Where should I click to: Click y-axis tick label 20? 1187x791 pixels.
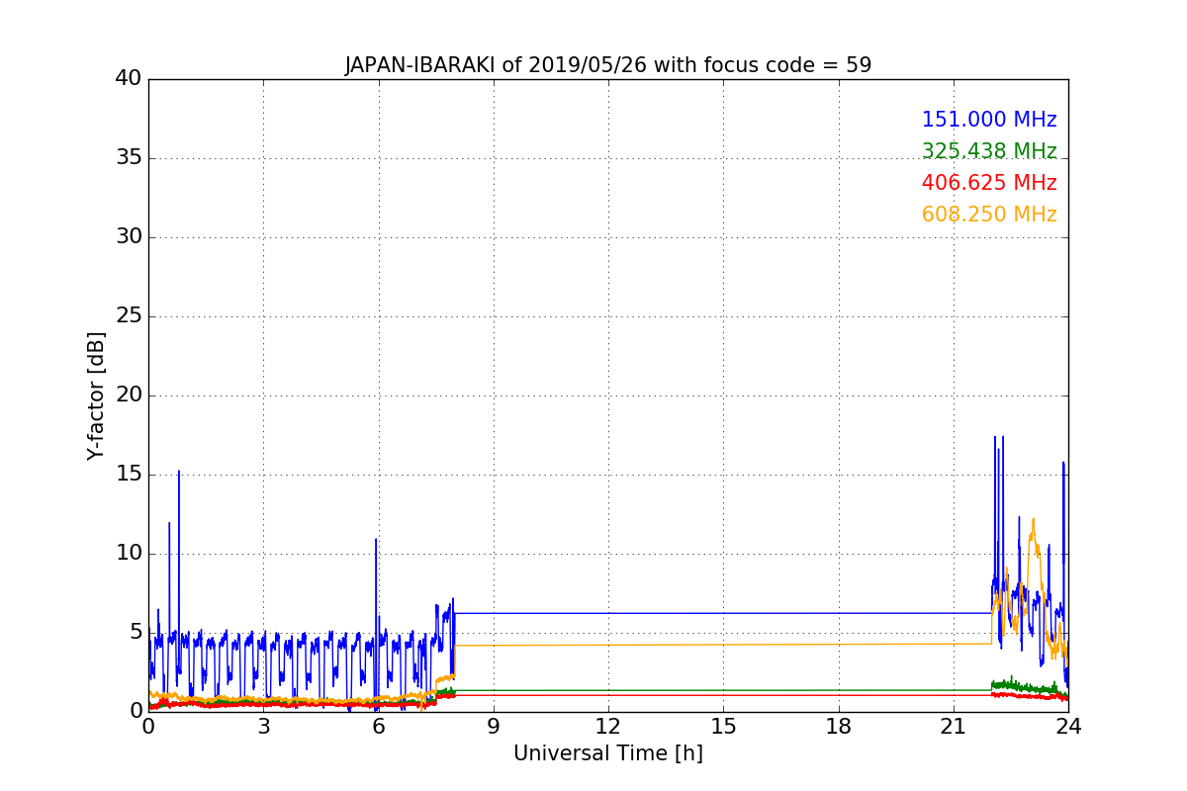[129, 395]
